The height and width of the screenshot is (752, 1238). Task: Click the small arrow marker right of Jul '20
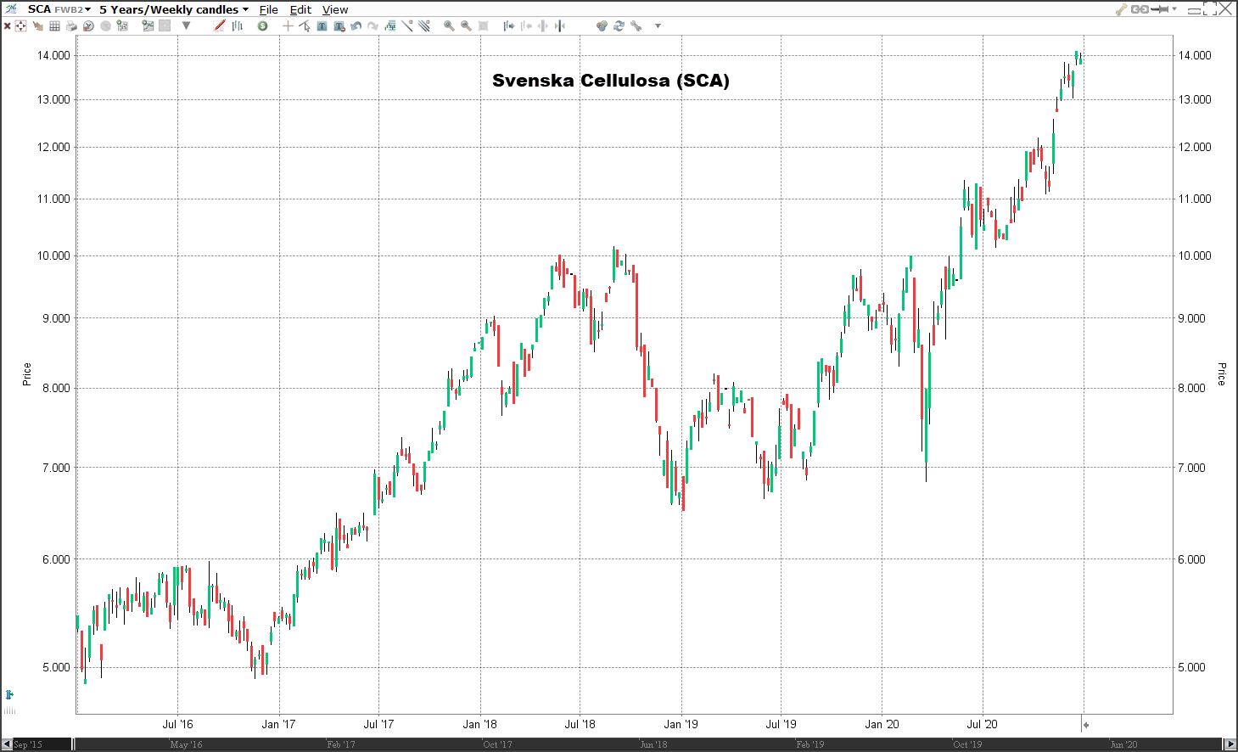(1085, 725)
